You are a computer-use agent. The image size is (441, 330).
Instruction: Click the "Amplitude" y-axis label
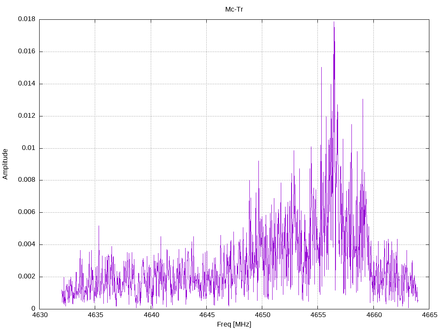(5, 164)
